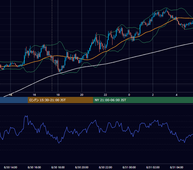Click hour label 0 on price chart axis
The height and width of the screenshot is (170, 193).
pos(129,95)
